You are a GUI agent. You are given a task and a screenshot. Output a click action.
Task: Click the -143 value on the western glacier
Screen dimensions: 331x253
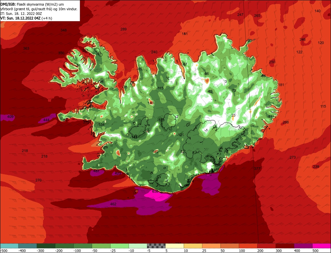134,137
